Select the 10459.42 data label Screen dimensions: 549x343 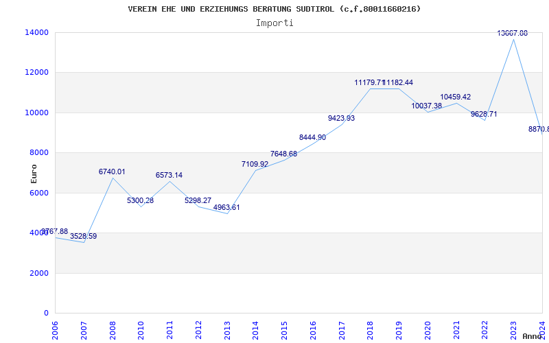coord(456,97)
